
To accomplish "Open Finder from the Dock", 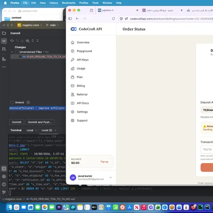I will 9,207.
